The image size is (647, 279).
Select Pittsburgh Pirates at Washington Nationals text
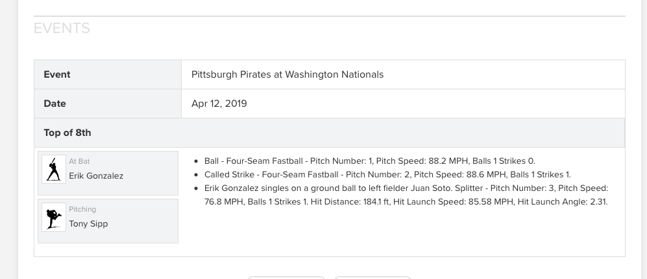[x=287, y=74]
